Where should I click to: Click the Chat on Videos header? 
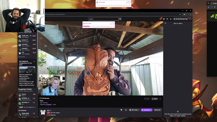pyautogui.click(x=178, y=23)
